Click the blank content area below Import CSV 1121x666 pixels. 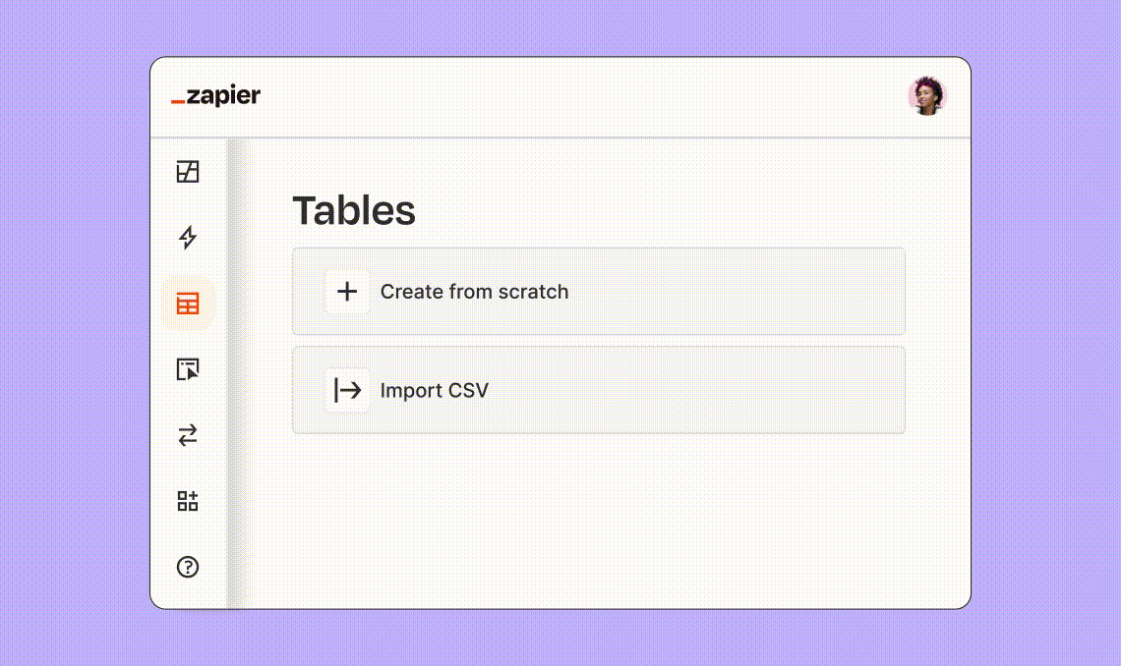point(599,521)
